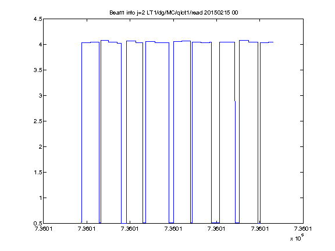
Task: Click the right-side tick mark opposite 3.5
Action: coord(301,70)
